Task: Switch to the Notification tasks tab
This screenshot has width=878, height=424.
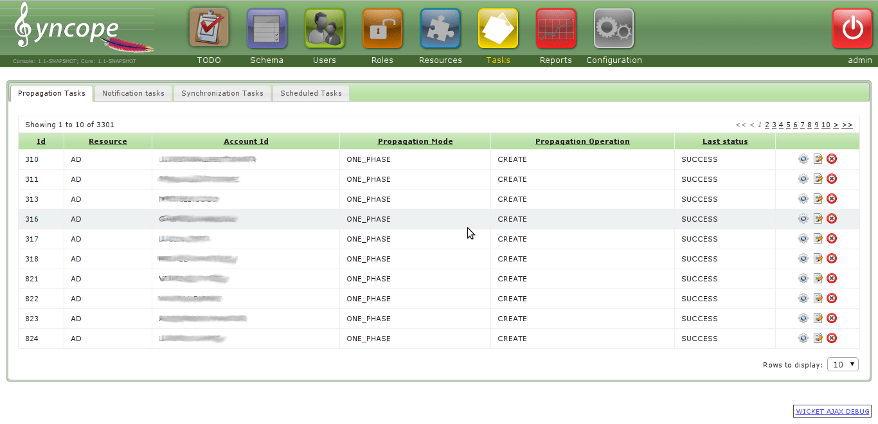Action: click(x=133, y=93)
